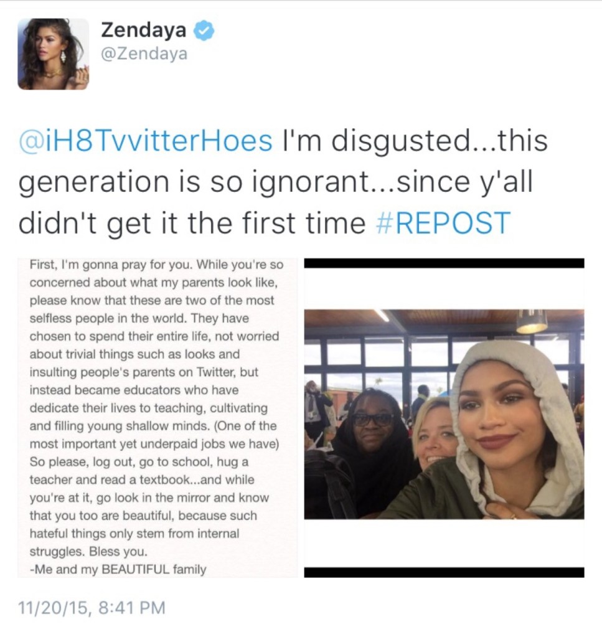This screenshot has width=602, height=637.
Task: Click the black bar below the selfie
Action: pos(444,572)
